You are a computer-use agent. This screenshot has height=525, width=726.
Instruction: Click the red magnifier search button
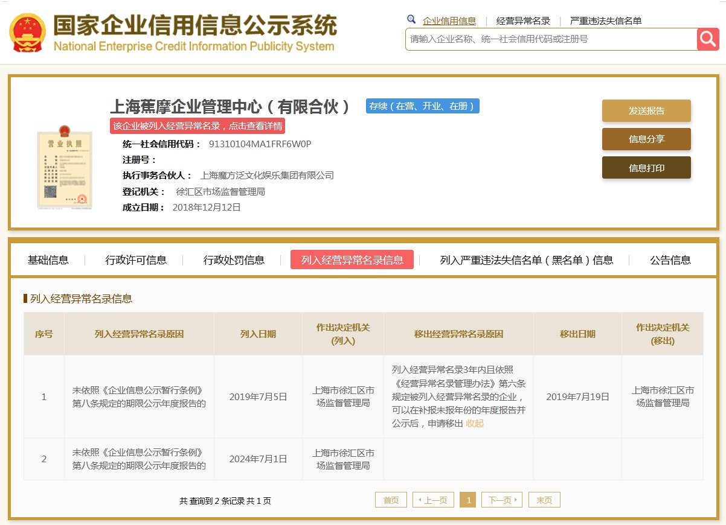coord(708,39)
